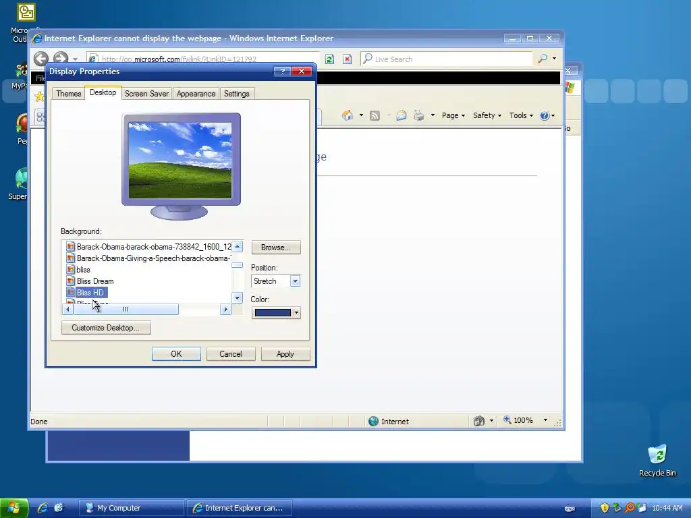Open the Home icon in IE command bar
The height and width of the screenshot is (518, 691).
(348, 115)
